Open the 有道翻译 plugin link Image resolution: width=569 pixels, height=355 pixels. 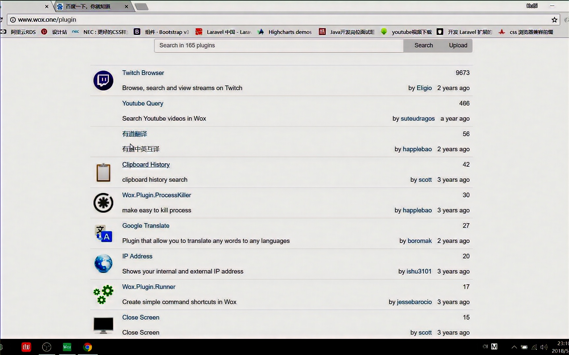[x=135, y=134]
